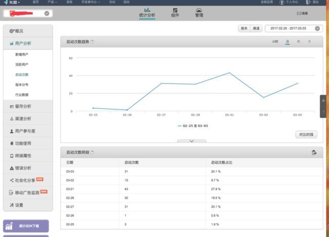The image size is (329, 237).
Task: Open 新增用户 under 用户分析
Action: click(x=22, y=55)
